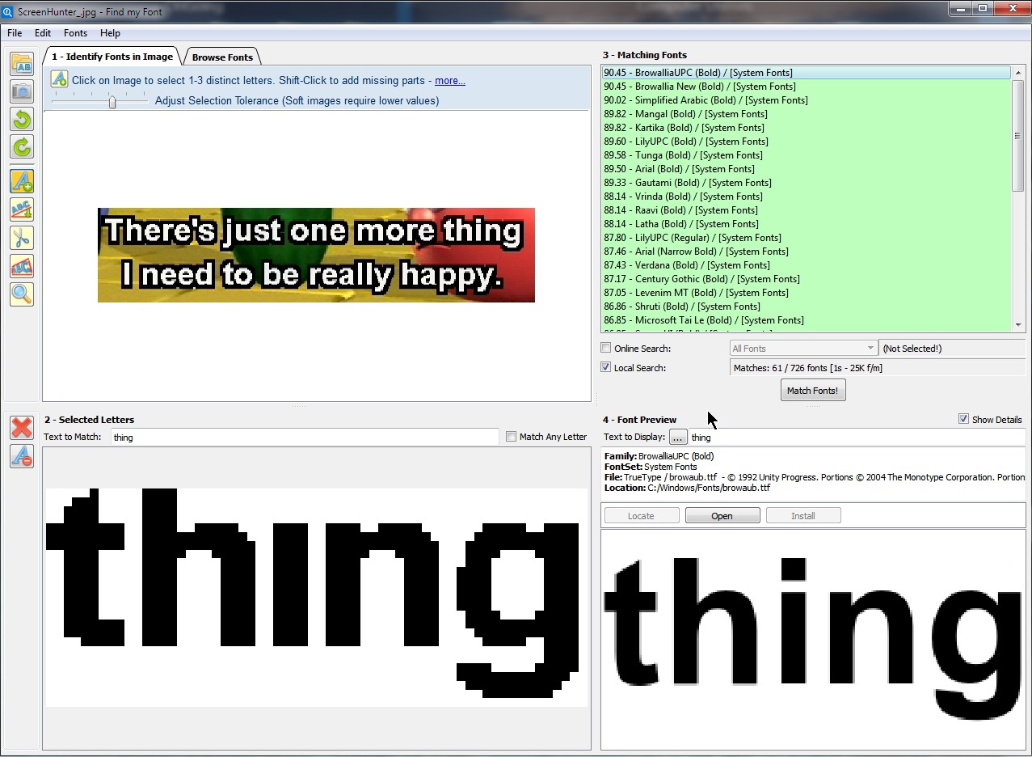Click the Matching Fonts list scrollbar thumb
Viewport: 1032px width, 757px height.
(x=1018, y=135)
